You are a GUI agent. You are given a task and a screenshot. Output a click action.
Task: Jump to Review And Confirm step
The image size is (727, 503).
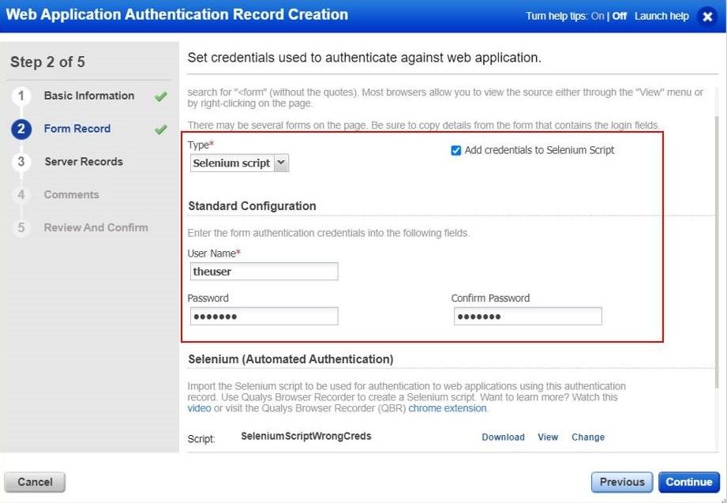coord(96,227)
